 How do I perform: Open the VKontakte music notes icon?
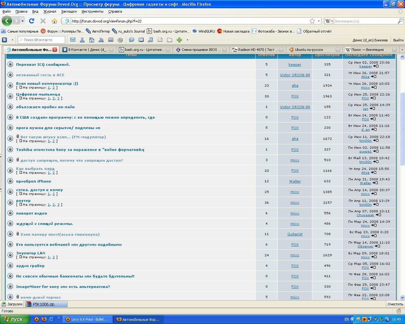click(x=151, y=40)
